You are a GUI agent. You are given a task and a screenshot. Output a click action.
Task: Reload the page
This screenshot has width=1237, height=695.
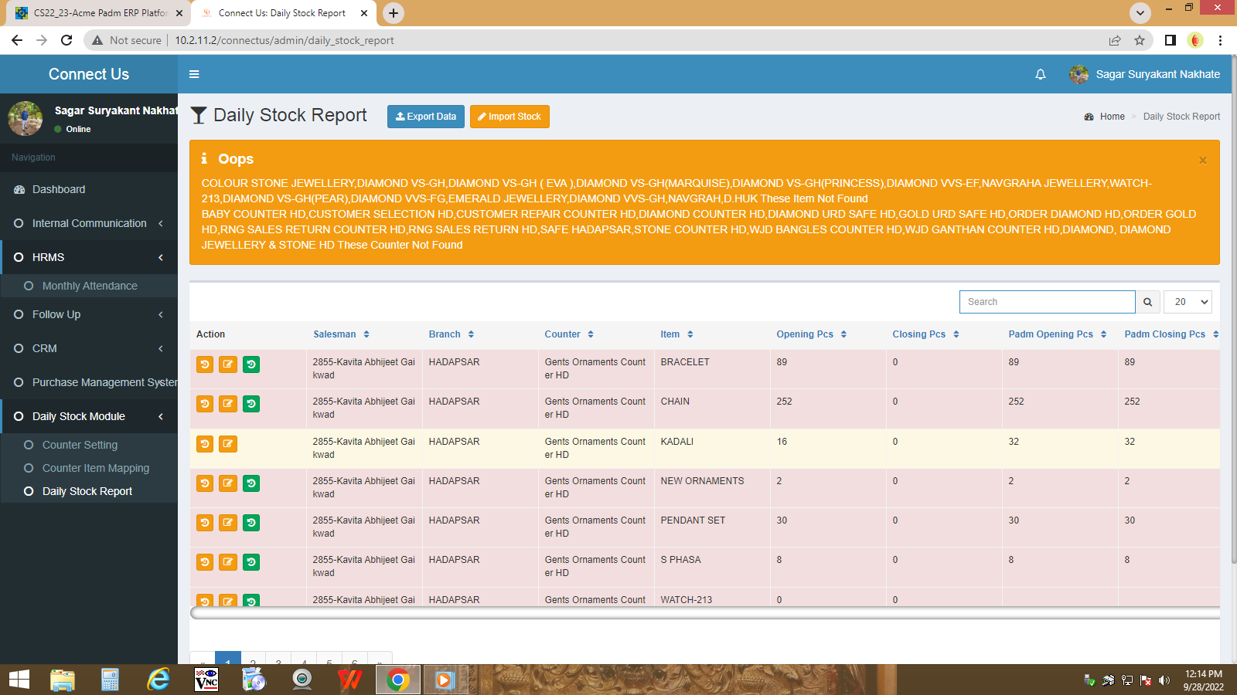tap(66, 40)
